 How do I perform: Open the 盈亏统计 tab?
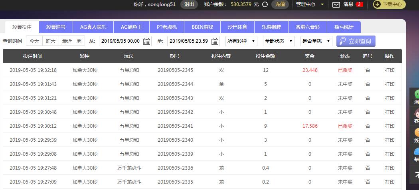[344, 27]
